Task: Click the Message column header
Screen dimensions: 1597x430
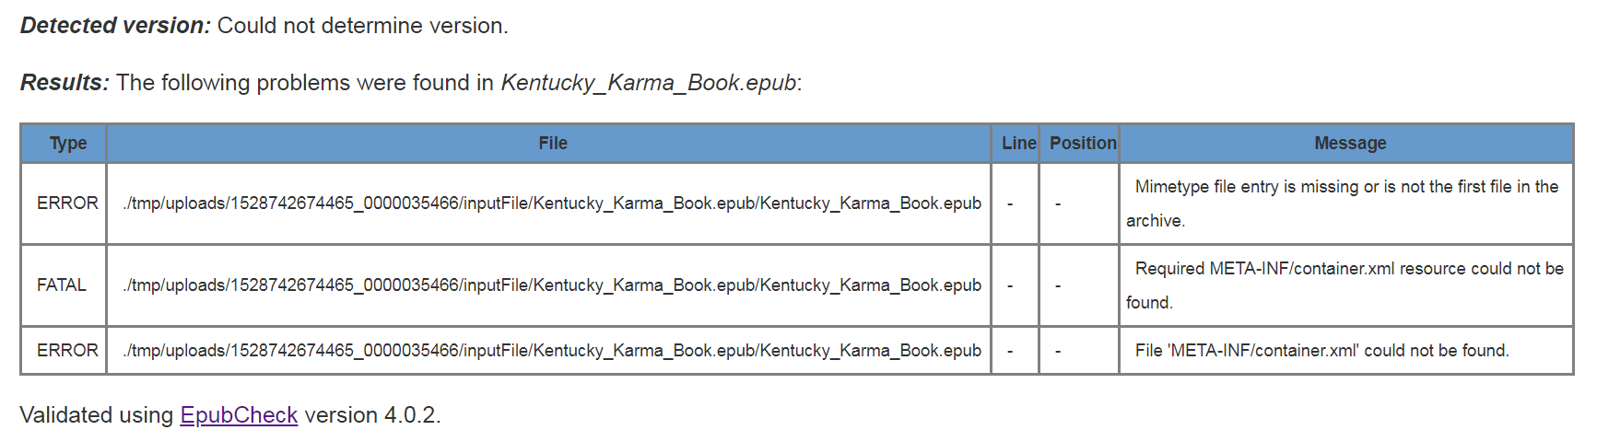Action: [x=1350, y=144]
